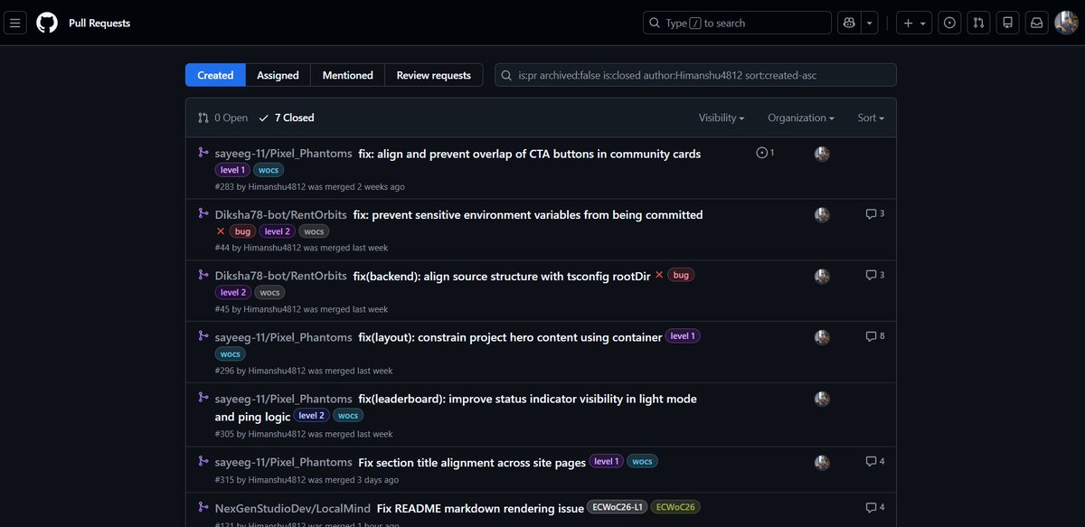1085x527 pixels.
Task: Open the Pull requests icon in header
Action: [978, 23]
